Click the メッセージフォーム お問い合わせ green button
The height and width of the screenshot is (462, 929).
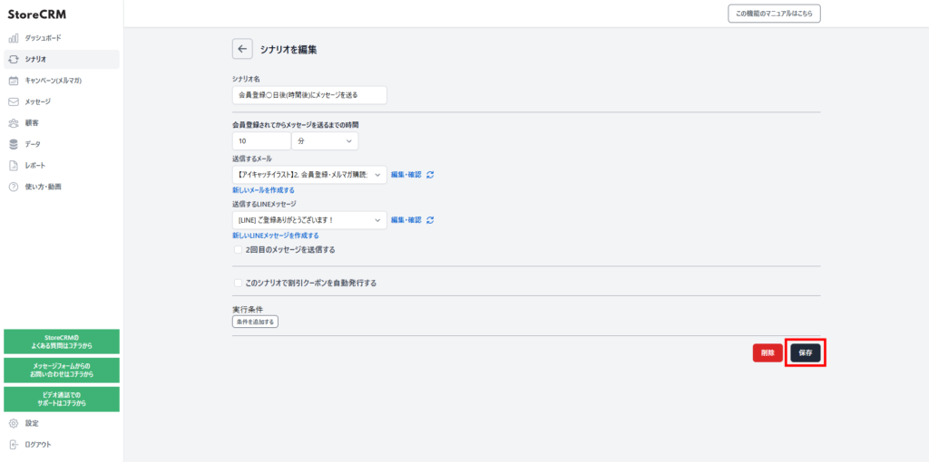point(62,371)
